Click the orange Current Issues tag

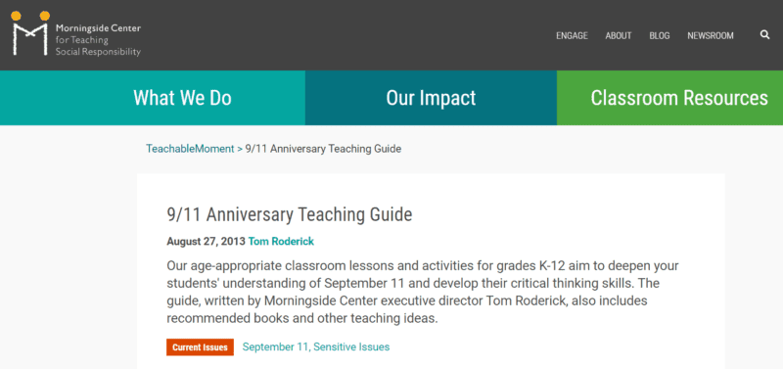coord(200,347)
